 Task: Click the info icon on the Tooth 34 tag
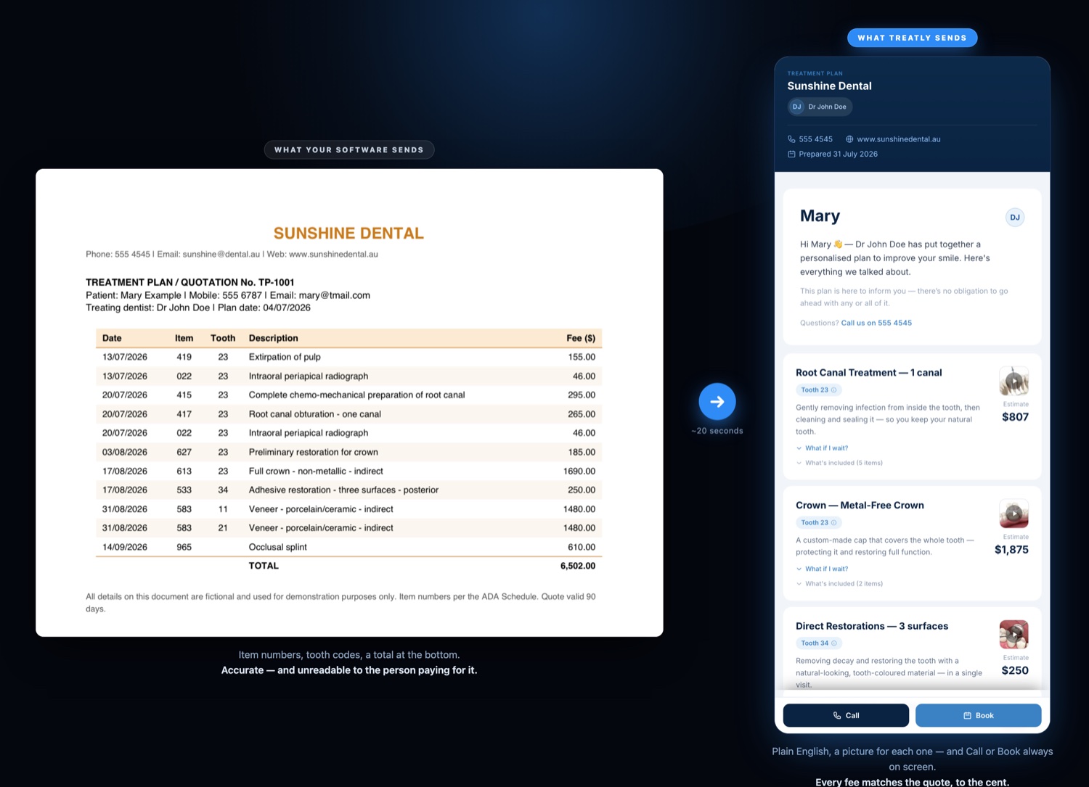pos(833,643)
